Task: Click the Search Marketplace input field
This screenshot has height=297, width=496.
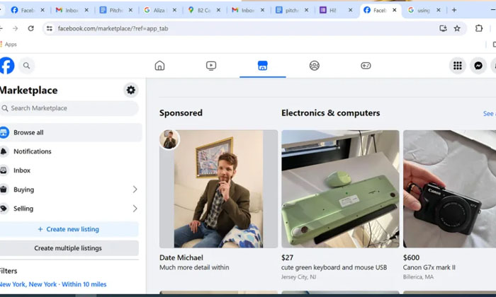Action: [71, 108]
